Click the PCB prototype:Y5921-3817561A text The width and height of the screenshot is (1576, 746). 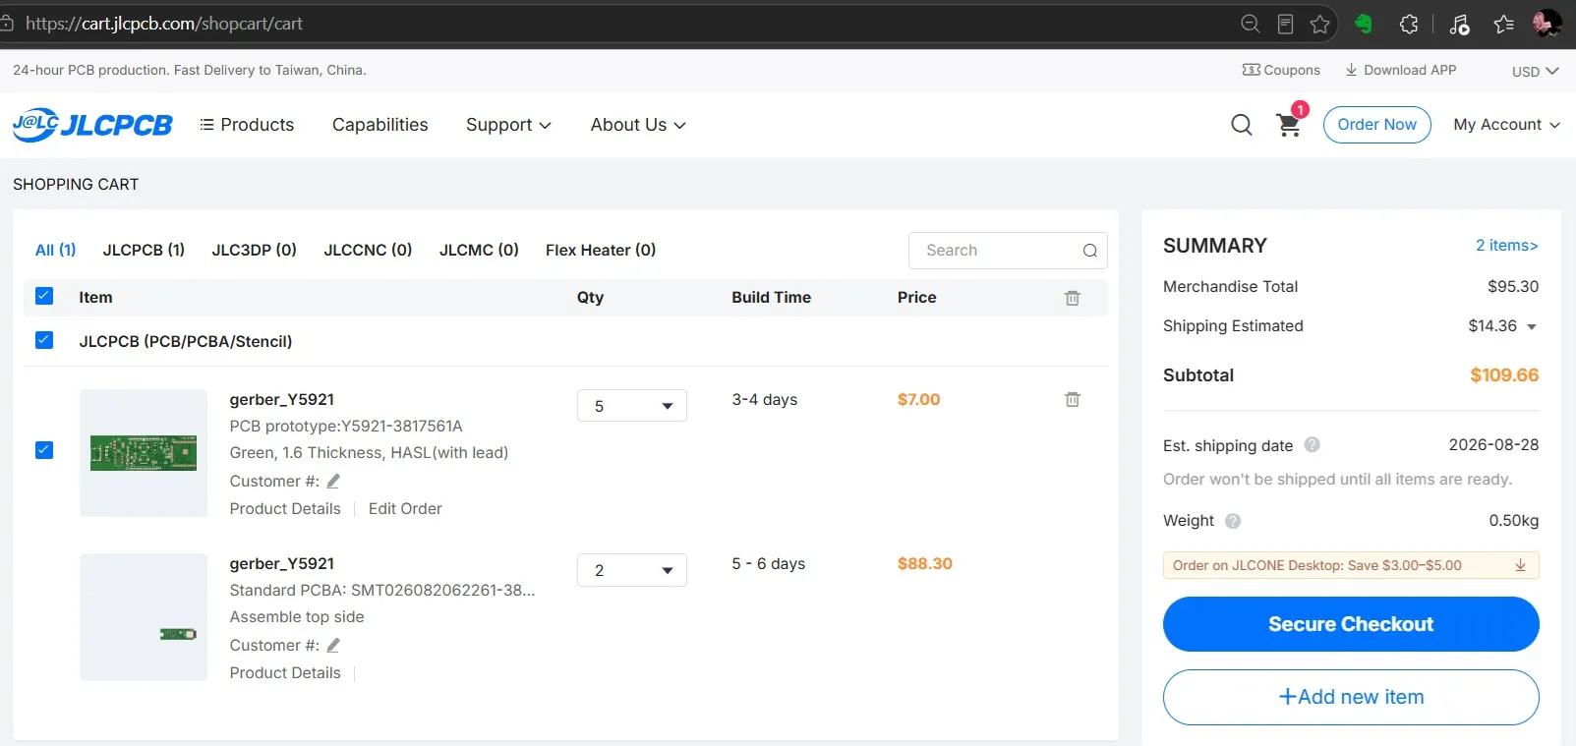[x=346, y=427]
